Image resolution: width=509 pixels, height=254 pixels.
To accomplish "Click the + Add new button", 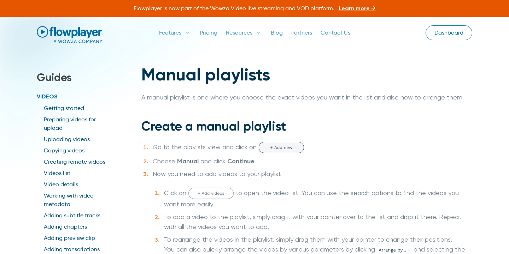I will click(281, 147).
